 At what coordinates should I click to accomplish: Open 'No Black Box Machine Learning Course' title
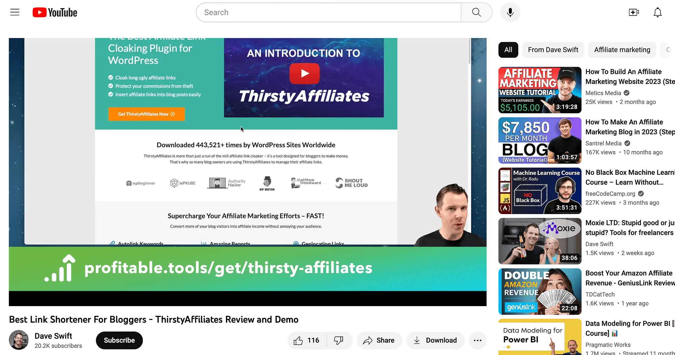(x=630, y=177)
